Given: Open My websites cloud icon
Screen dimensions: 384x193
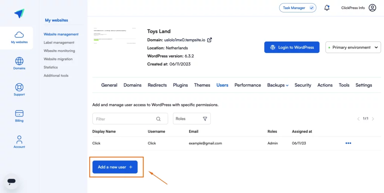Looking at the screenshot, I should point(19,34).
